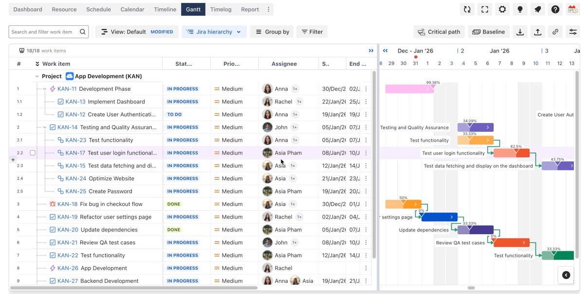
Task: Click the copy link icon
Action: click(555, 32)
